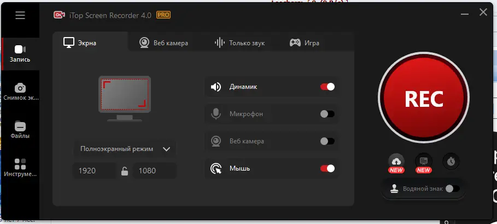Click the monitor screen-region preview image

125,99
